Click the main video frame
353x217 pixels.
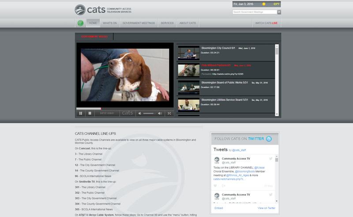point(125,75)
